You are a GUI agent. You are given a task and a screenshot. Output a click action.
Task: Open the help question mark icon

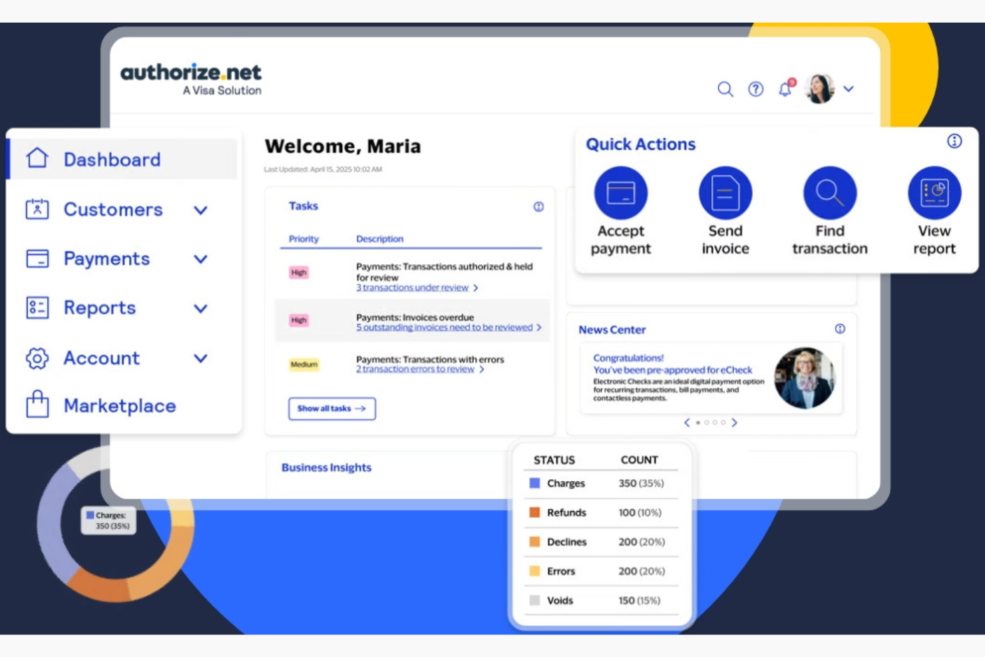point(755,89)
